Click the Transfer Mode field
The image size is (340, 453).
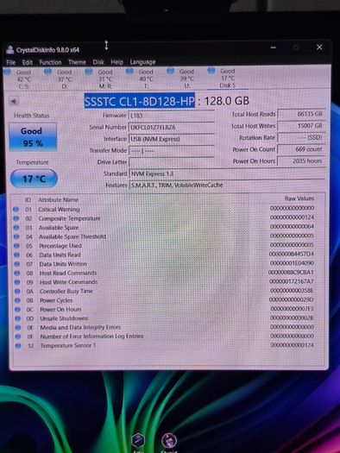(x=172, y=150)
